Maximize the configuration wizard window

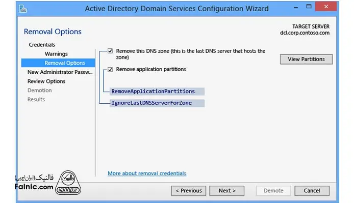click(x=309, y=7)
